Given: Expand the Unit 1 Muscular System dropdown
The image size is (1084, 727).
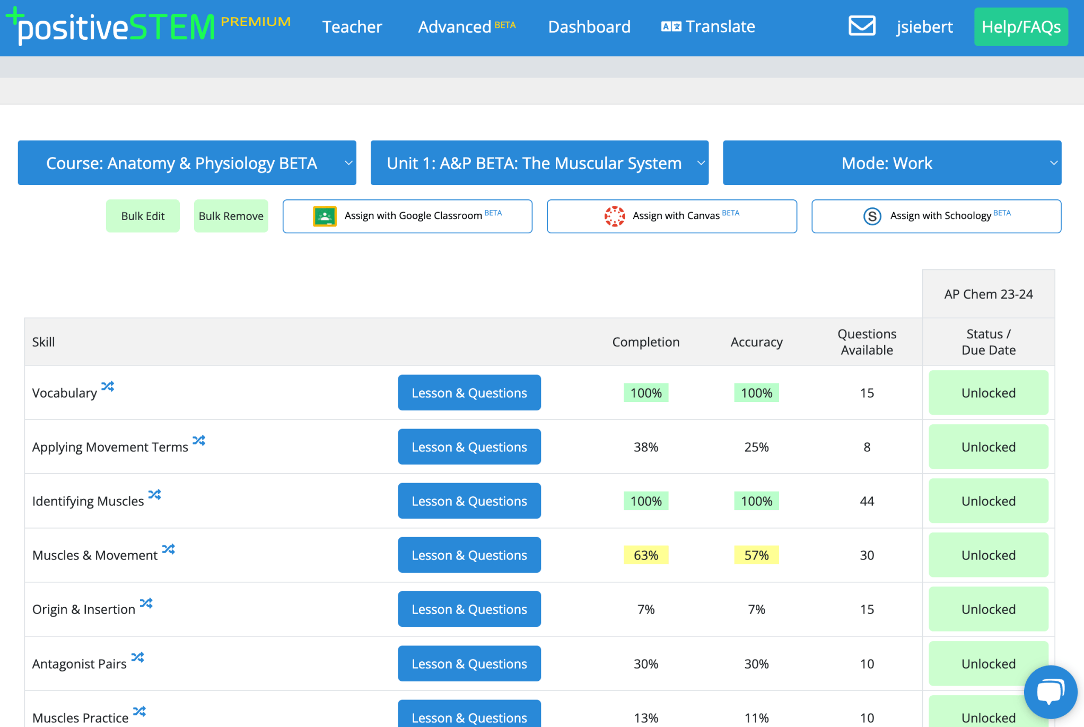Looking at the screenshot, I should 539,163.
